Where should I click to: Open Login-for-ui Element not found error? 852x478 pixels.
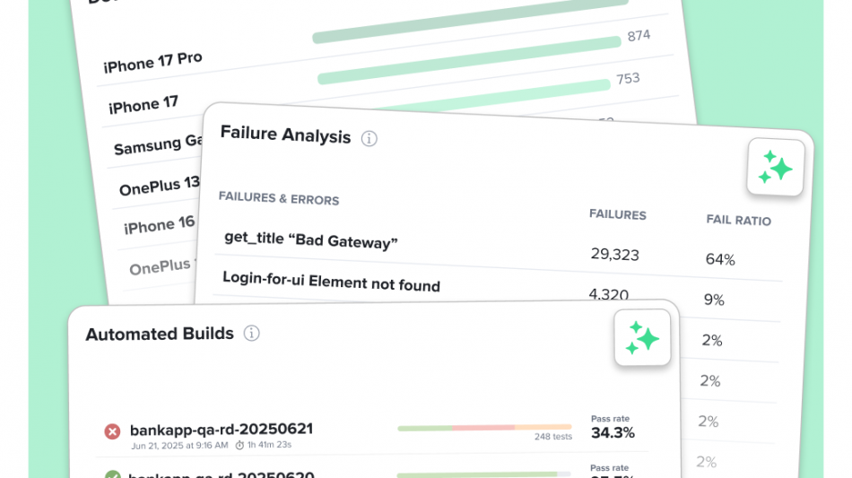click(331, 282)
